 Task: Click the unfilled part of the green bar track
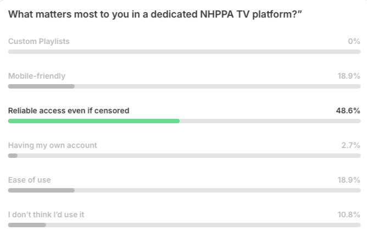[270, 121]
